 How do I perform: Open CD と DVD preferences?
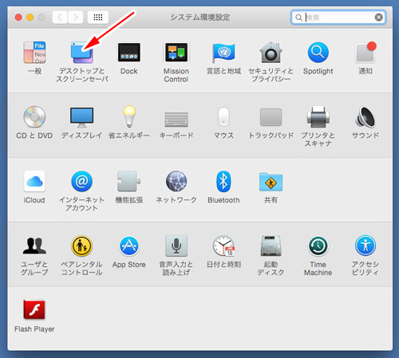[34, 117]
